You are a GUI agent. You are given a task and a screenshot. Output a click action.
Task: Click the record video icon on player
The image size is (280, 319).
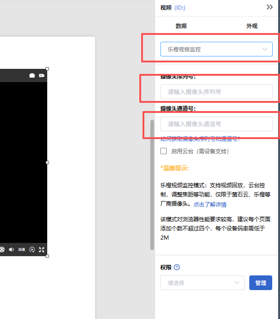[42, 75]
